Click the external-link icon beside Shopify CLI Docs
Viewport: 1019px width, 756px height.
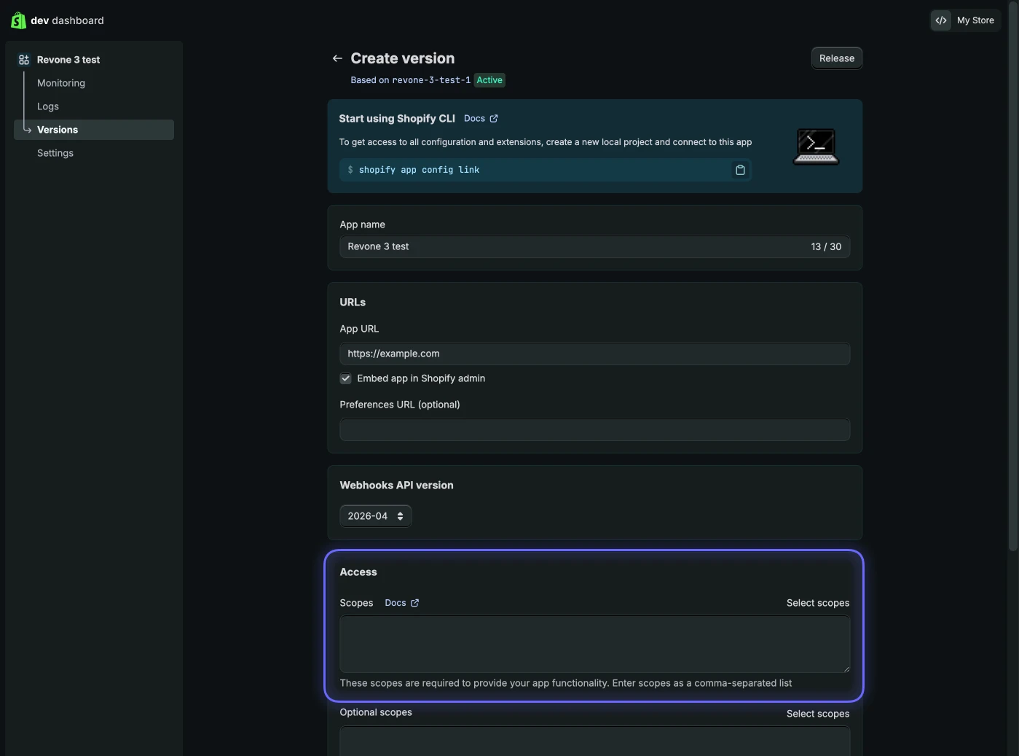[x=494, y=118]
